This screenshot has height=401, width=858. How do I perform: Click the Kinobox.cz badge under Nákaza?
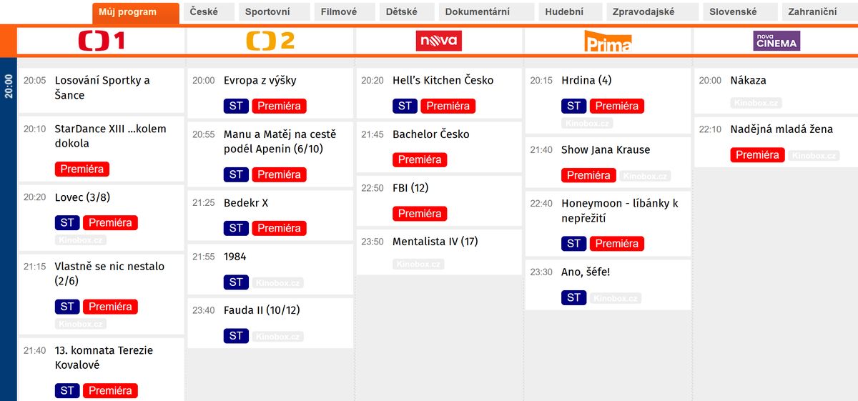[x=756, y=103]
